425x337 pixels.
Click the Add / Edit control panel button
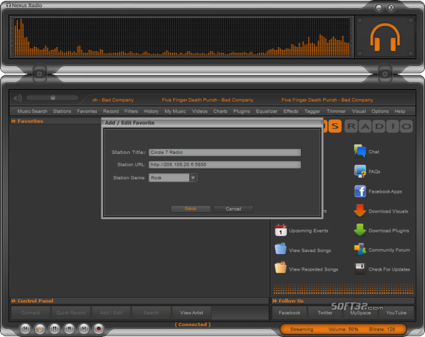point(111,313)
